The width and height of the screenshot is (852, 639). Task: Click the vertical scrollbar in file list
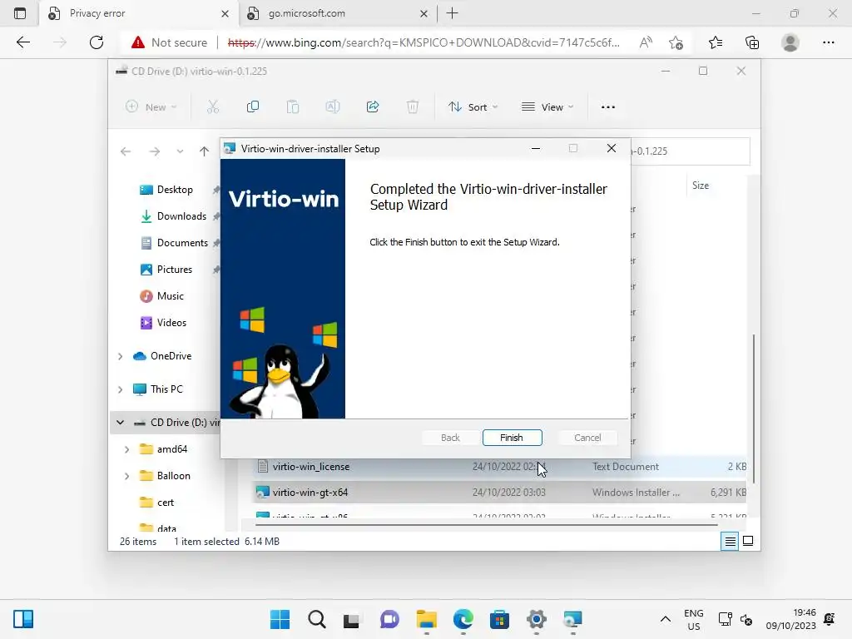point(753,409)
